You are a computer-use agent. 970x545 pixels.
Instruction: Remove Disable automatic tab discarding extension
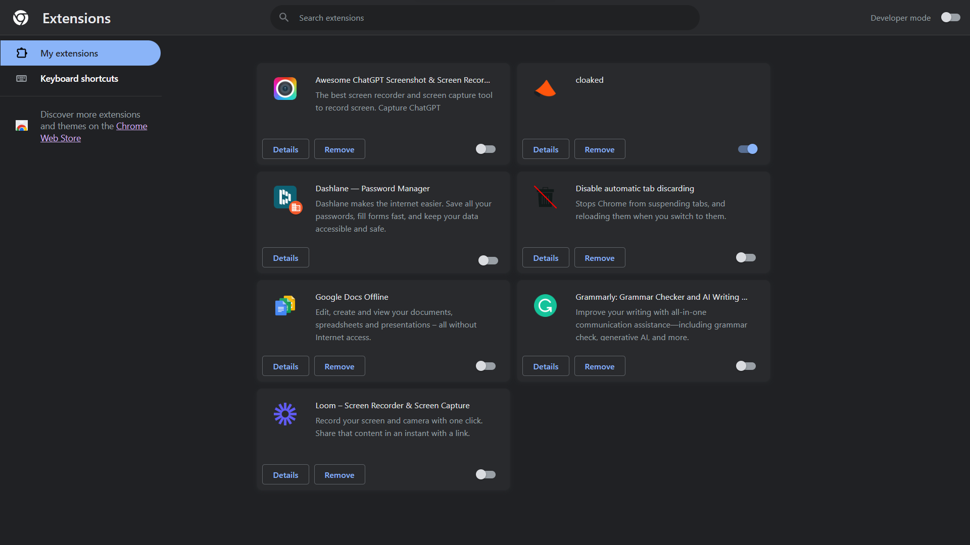coord(600,257)
